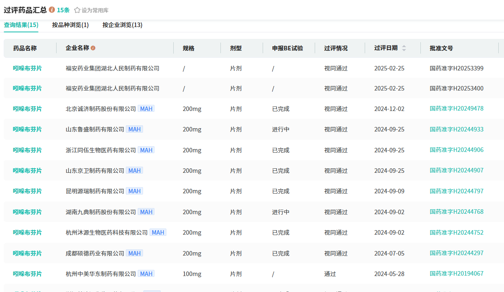Click info icon beside 企业名称 column header
504x292 pixels.
(x=93, y=48)
